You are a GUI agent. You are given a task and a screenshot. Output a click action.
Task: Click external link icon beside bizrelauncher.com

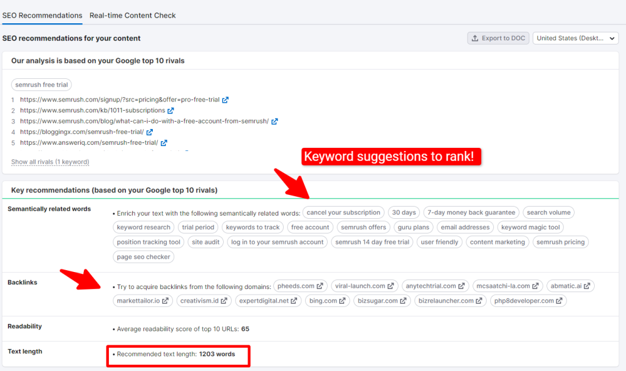pos(479,301)
